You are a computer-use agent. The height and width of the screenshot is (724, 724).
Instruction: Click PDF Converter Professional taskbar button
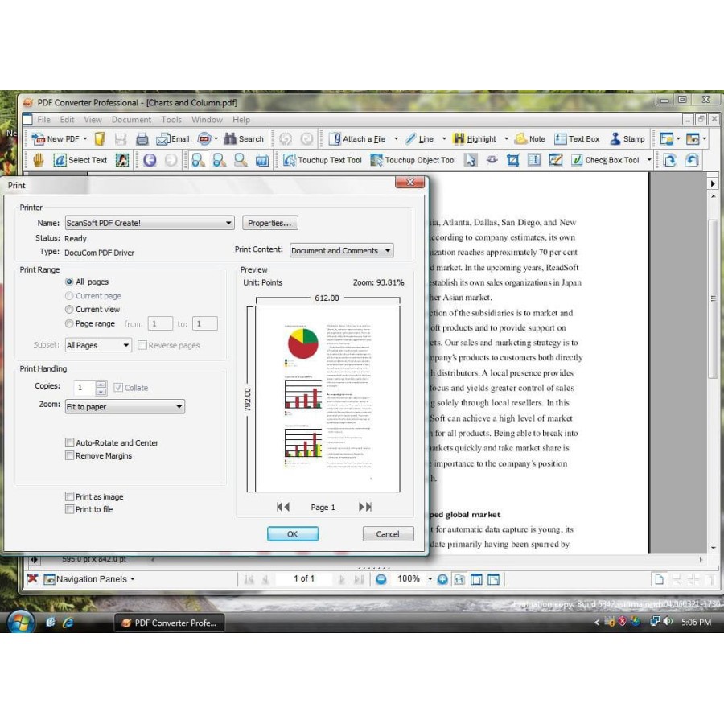point(170,623)
